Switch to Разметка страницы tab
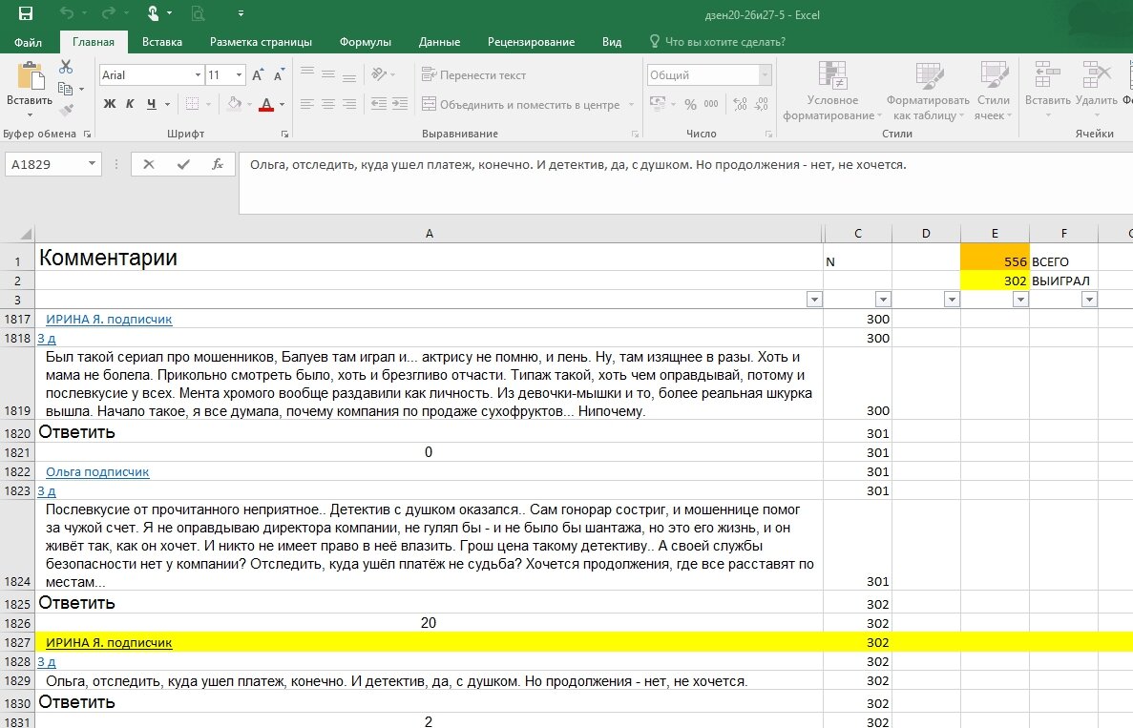The height and width of the screenshot is (728, 1133). (x=261, y=42)
